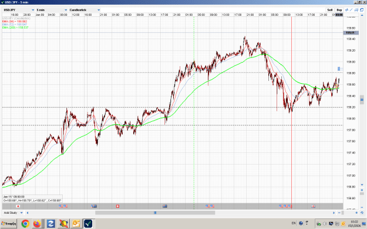Image resolution: width=367 pixels, height=229 pixels.
Task: Click the EN language indicator
Action: (294, 223)
